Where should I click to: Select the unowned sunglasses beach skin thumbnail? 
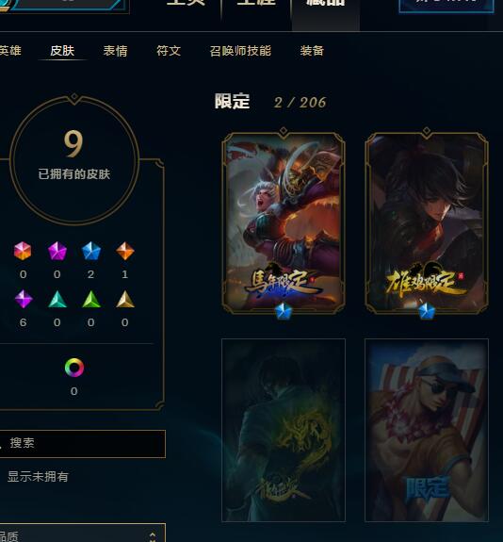click(427, 430)
